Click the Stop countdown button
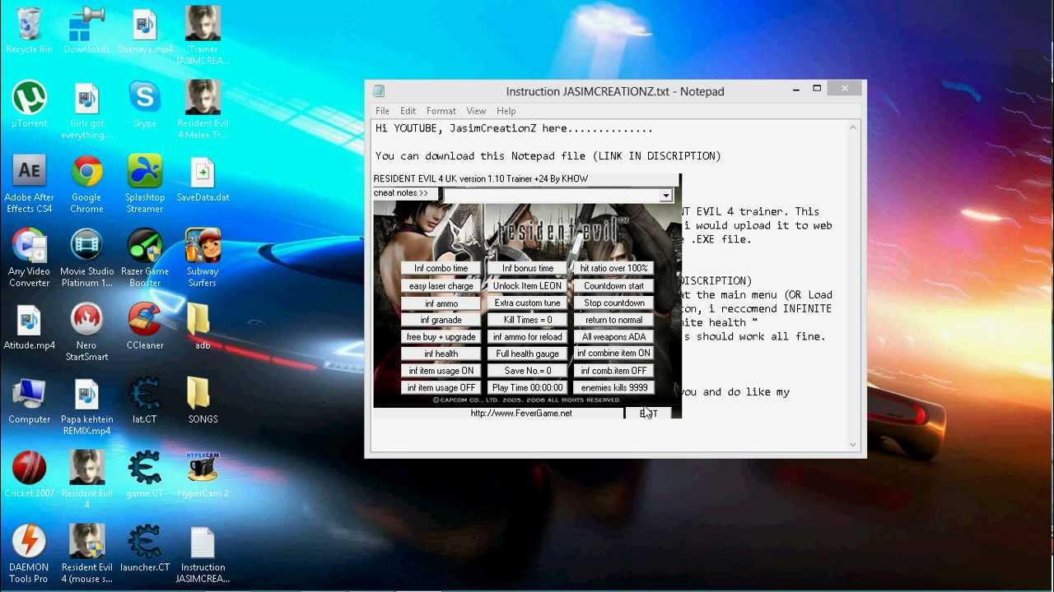Screen dimensions: 1054x592 click(614, 303)
